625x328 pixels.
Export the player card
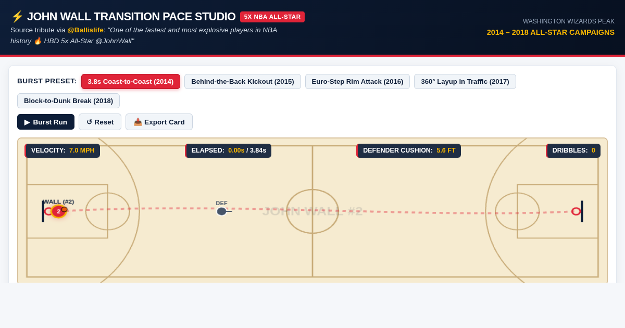point(159,122)
